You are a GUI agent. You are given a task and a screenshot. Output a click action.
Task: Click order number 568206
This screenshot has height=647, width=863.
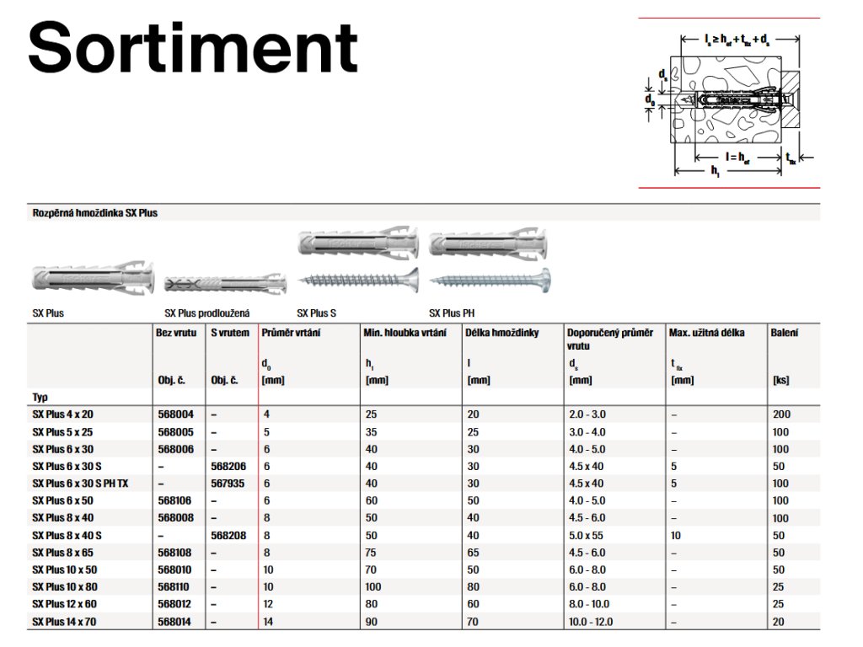[x=228, y=467]
